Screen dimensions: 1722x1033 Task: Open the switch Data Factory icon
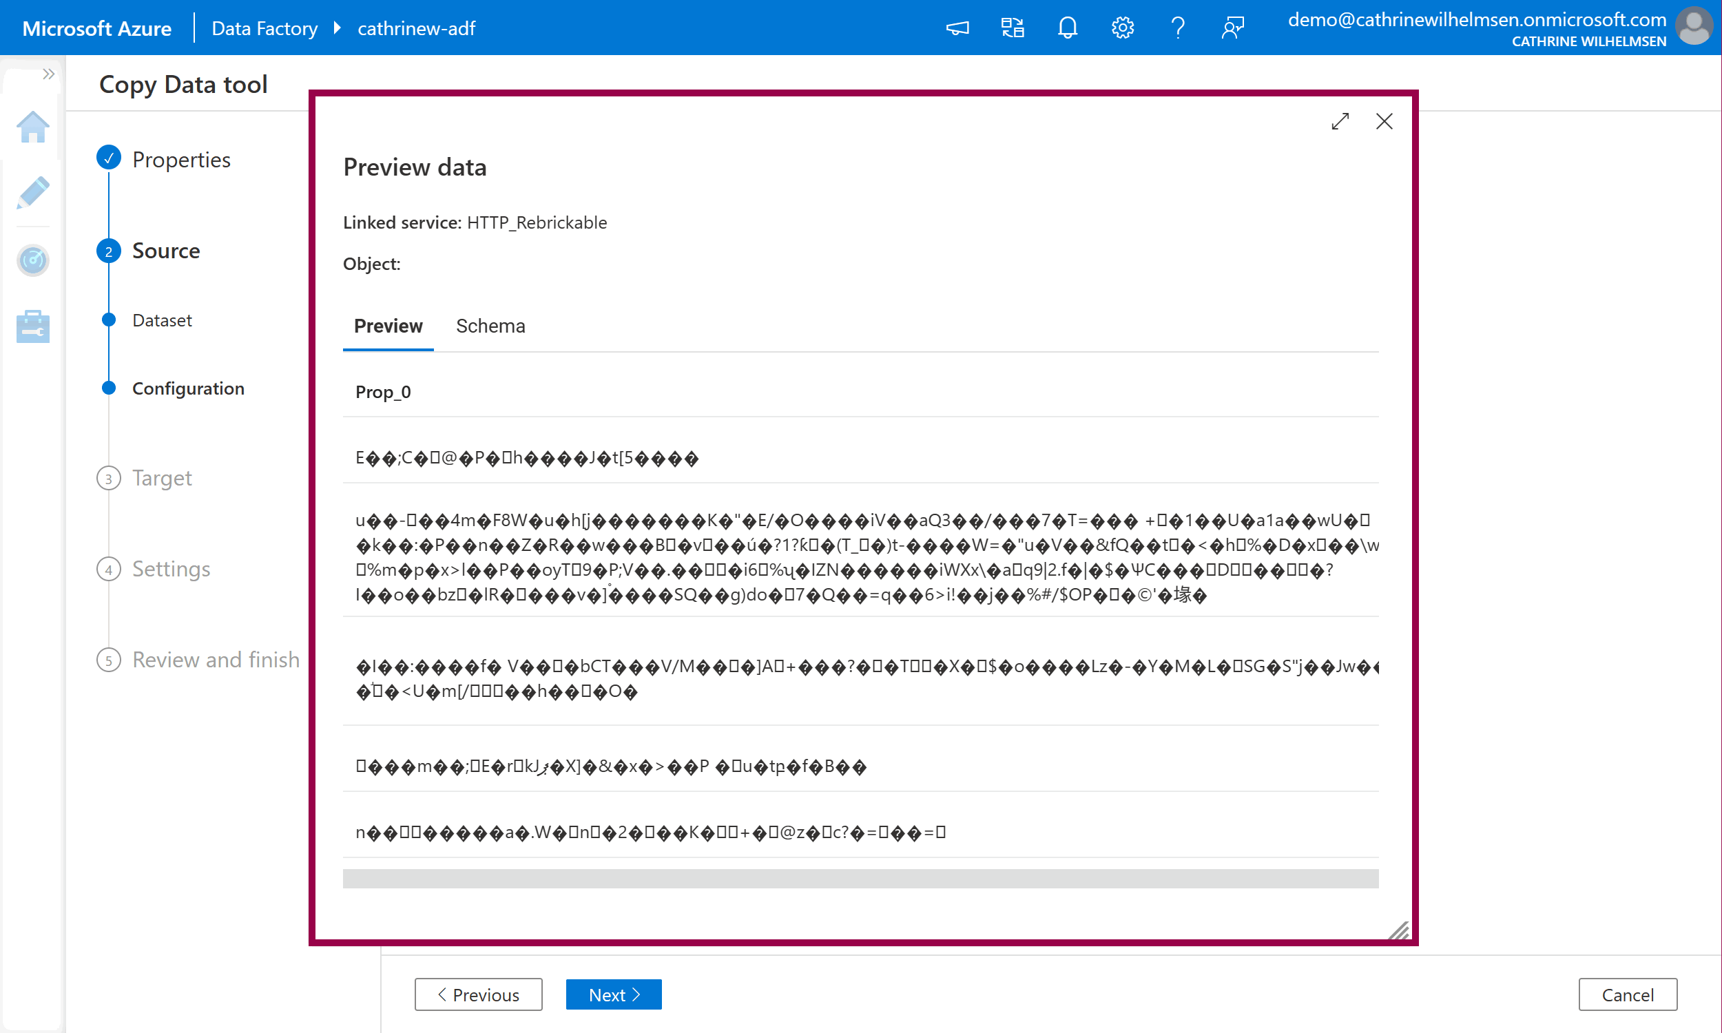click(x=1012, y=28)
